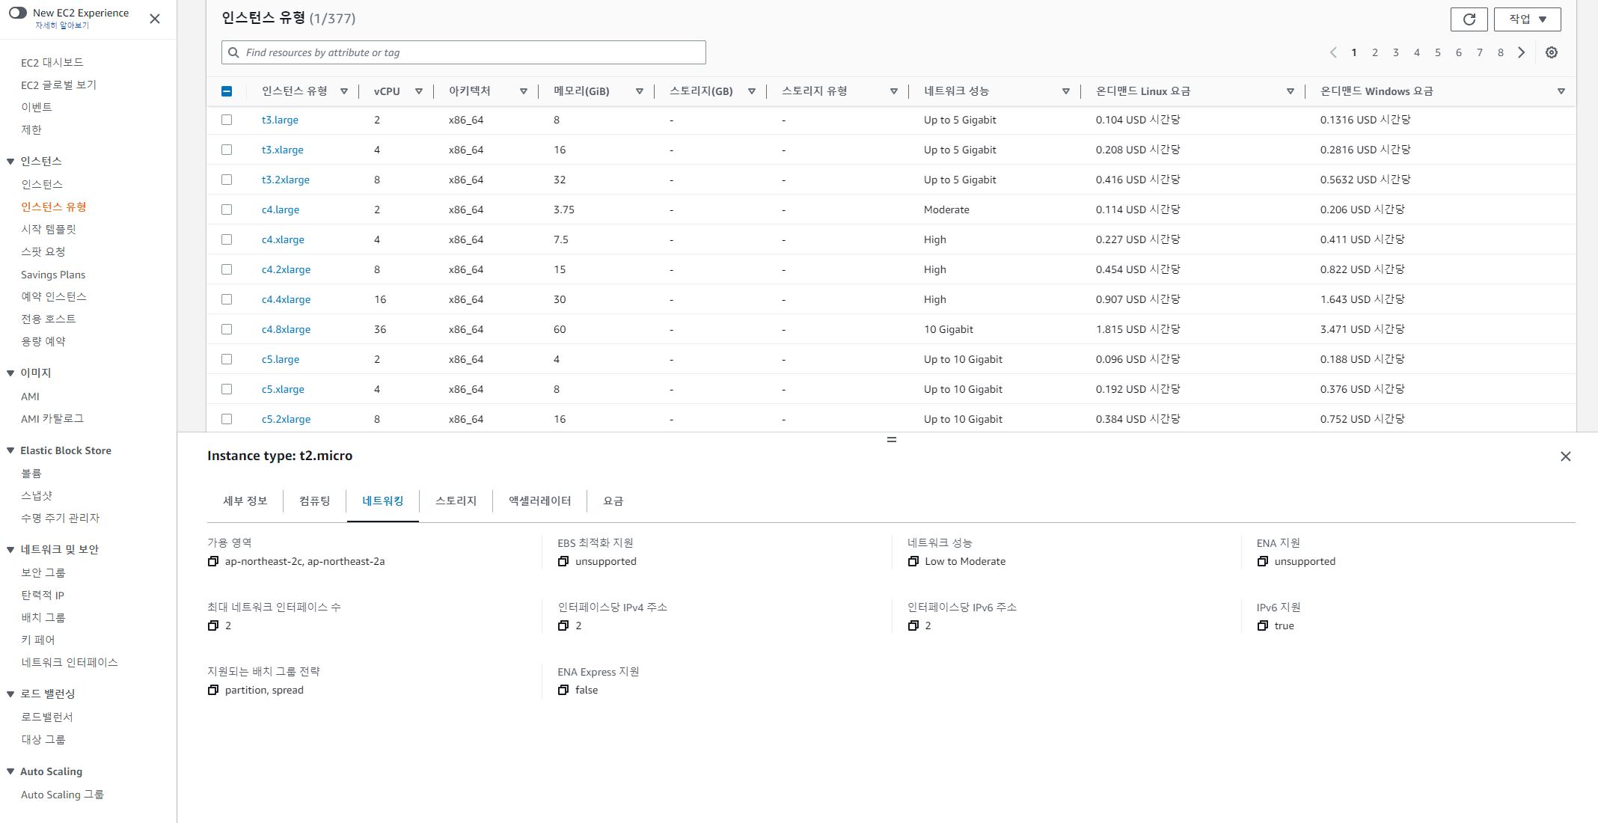Select the c5.large row checkbox

pyautogui.click(x=227, y=359)
